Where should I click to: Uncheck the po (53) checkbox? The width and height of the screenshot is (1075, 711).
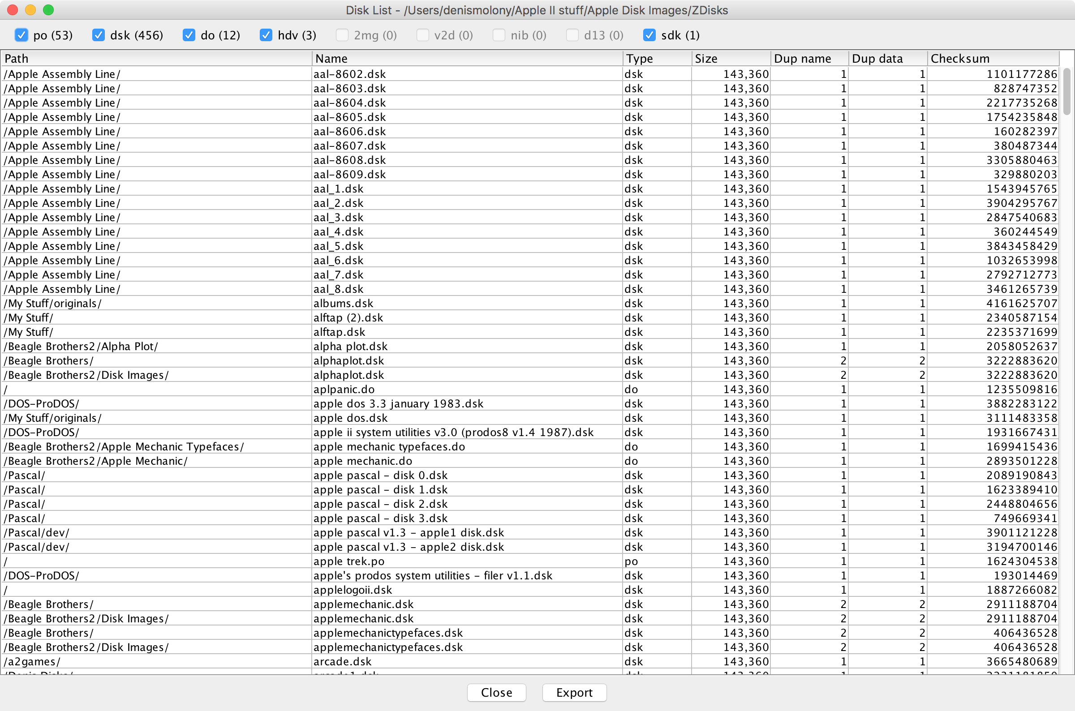point(21,35)
